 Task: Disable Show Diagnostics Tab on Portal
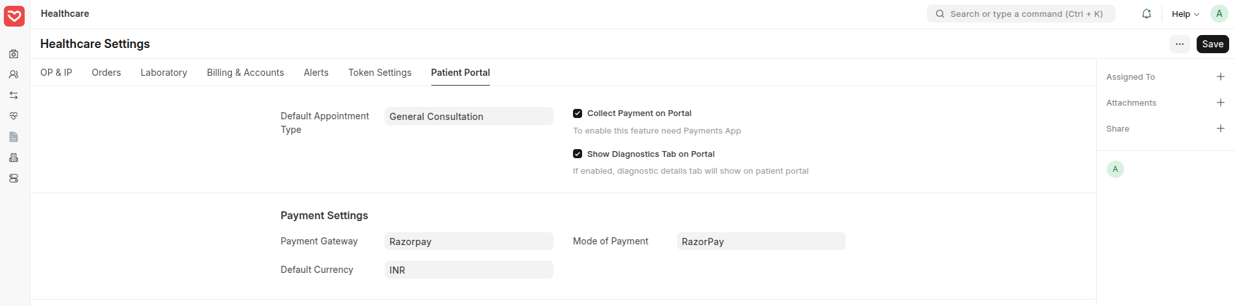[578, 154]
